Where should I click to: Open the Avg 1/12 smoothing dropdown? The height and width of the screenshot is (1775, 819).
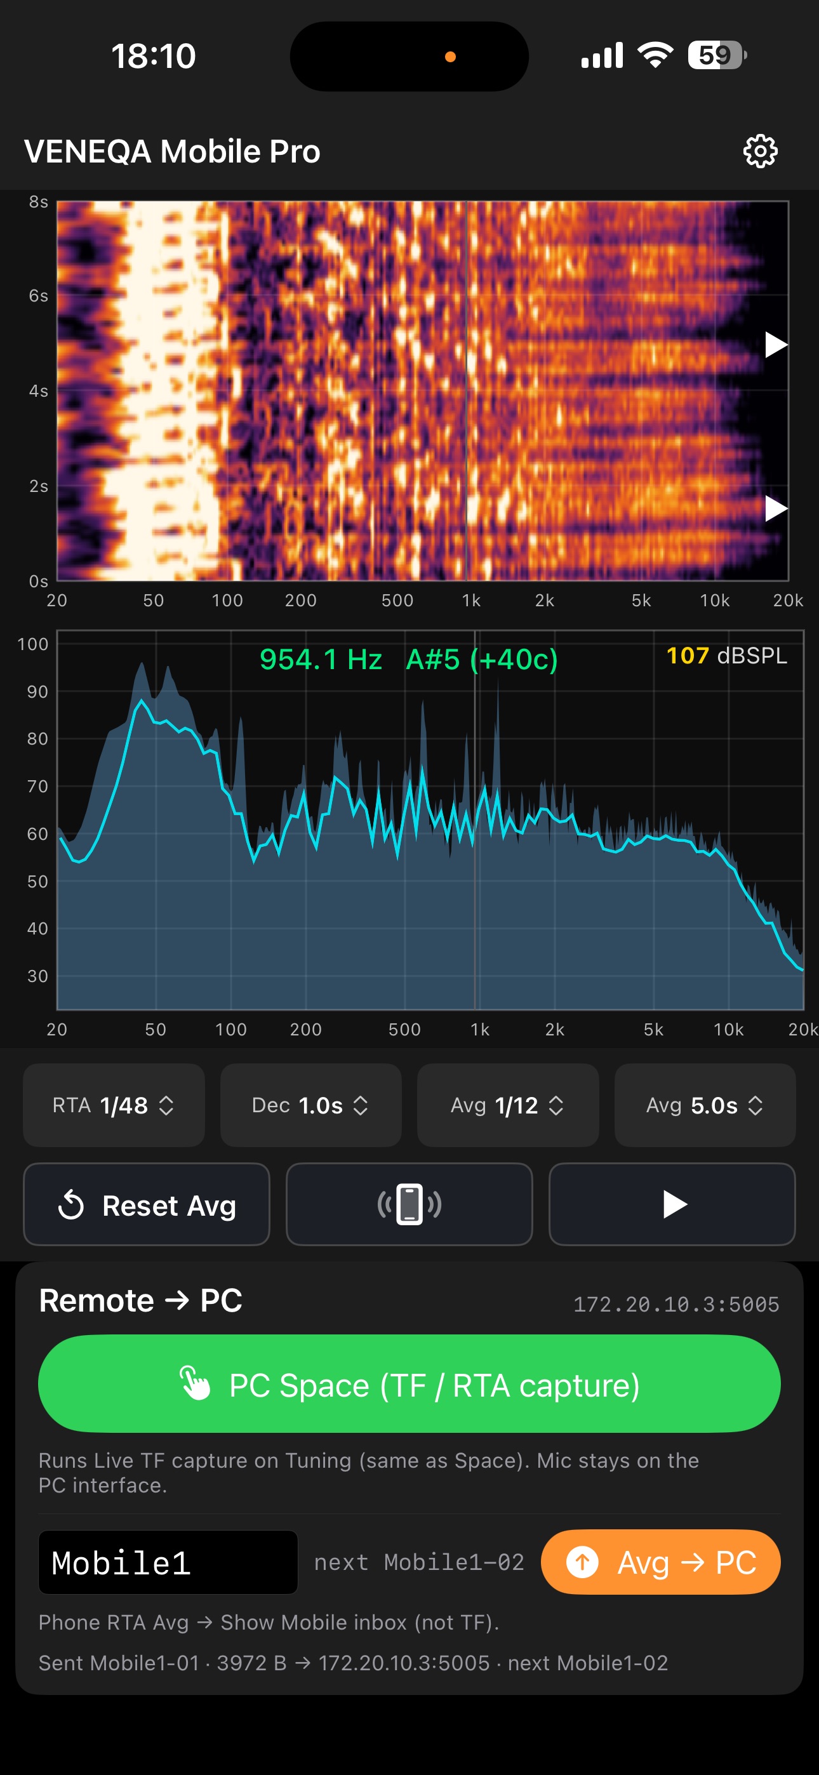click(507, 1105)
